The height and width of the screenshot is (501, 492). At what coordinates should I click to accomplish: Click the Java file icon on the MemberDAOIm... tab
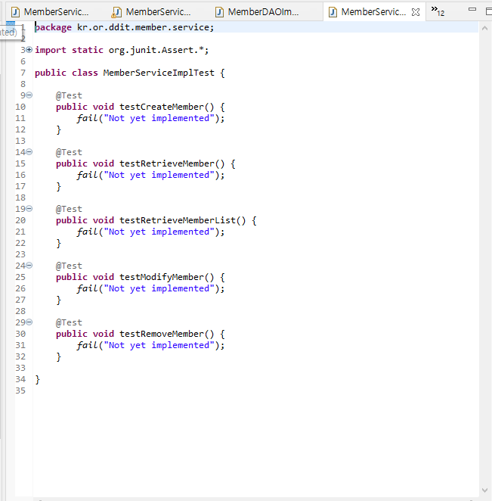point(219,12)
